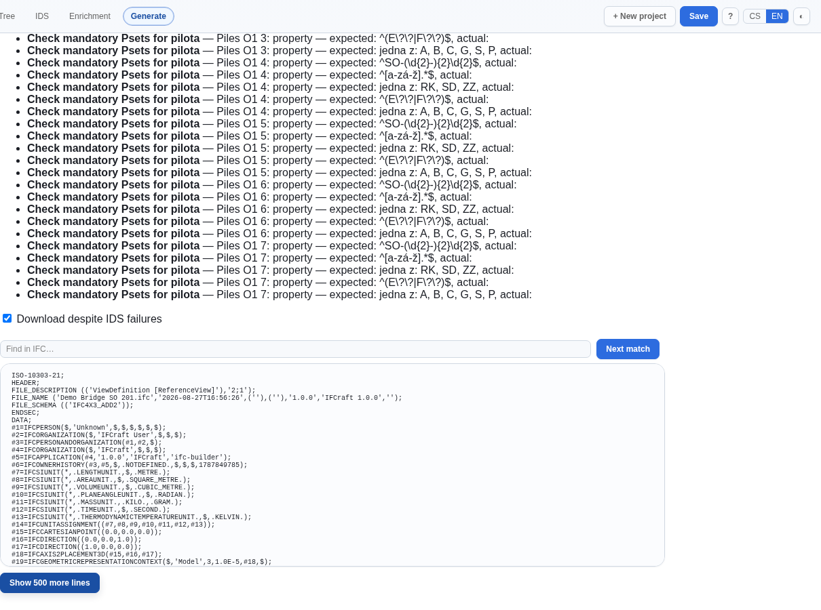This screenshot has height=610, width=821.
Task: Click the Piles O1 5 row expecting RK, SD, ZZ
Action: click(271, 148)
